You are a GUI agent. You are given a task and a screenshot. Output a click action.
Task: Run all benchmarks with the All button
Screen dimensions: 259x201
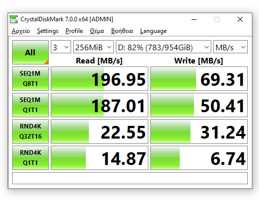pyautogui.click(x=30, y=52)
